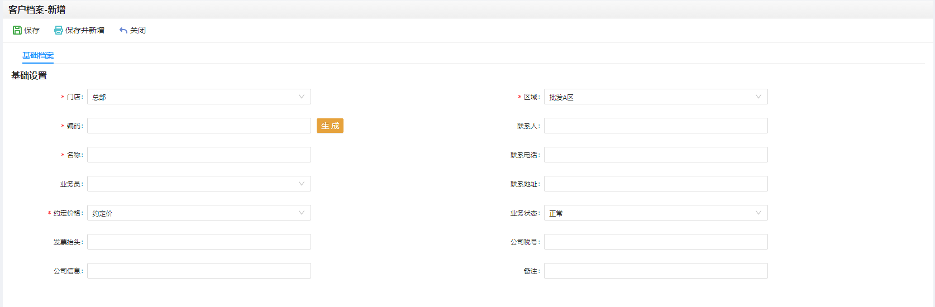Expand the 区域 dropdown showing 批发A区

(x=656, y=97)
